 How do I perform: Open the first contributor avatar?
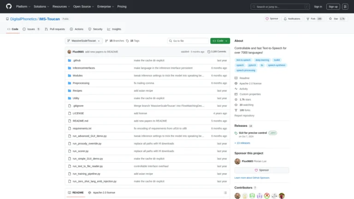237,196
